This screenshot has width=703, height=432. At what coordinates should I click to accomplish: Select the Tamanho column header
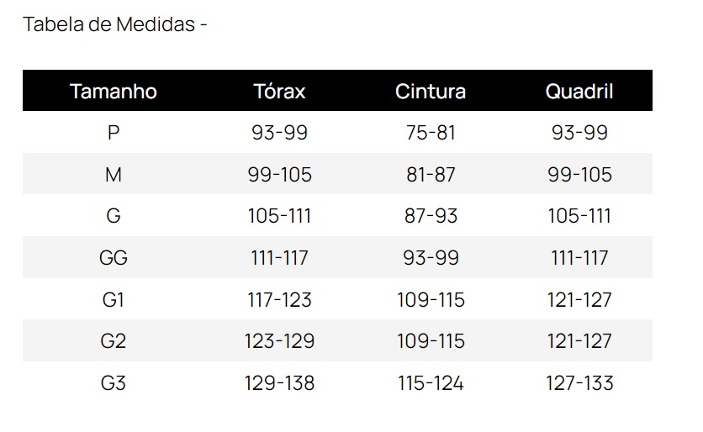(x=114, y=91)
